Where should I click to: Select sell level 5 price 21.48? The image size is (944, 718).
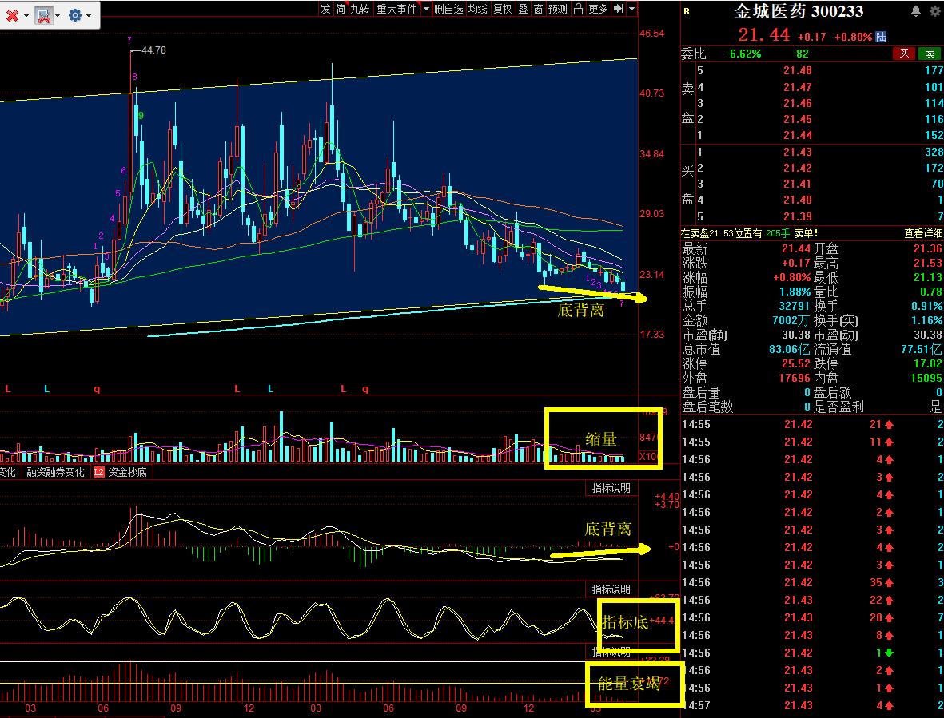798,70
